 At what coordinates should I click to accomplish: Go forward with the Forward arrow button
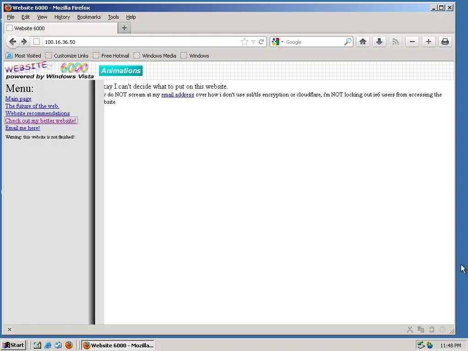click(25, 42)
